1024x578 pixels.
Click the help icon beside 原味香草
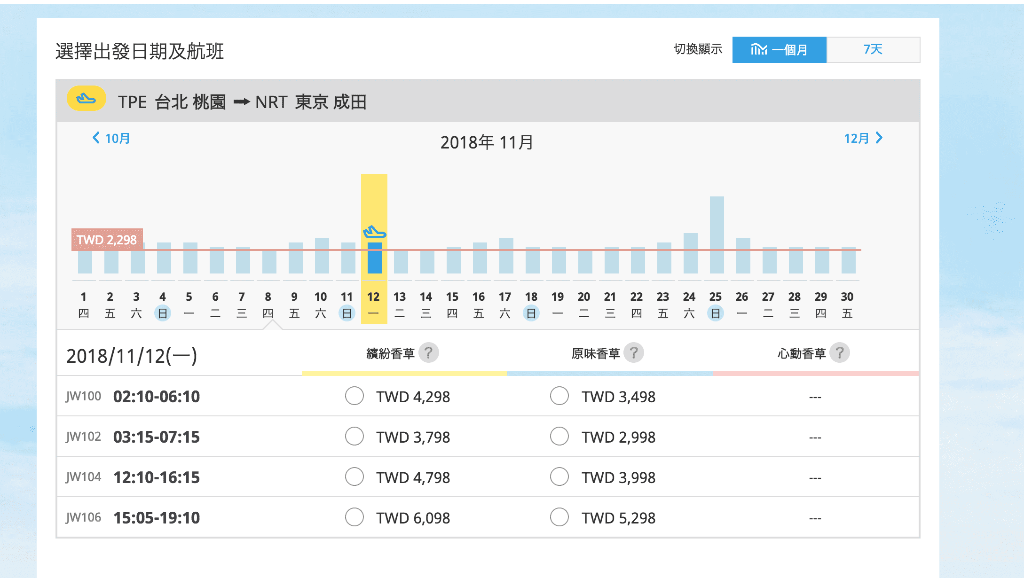tap(634, 352)
